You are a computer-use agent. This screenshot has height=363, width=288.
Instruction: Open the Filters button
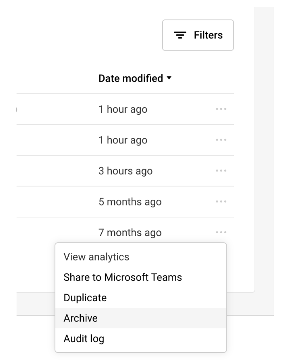click(x=198, y=35)
